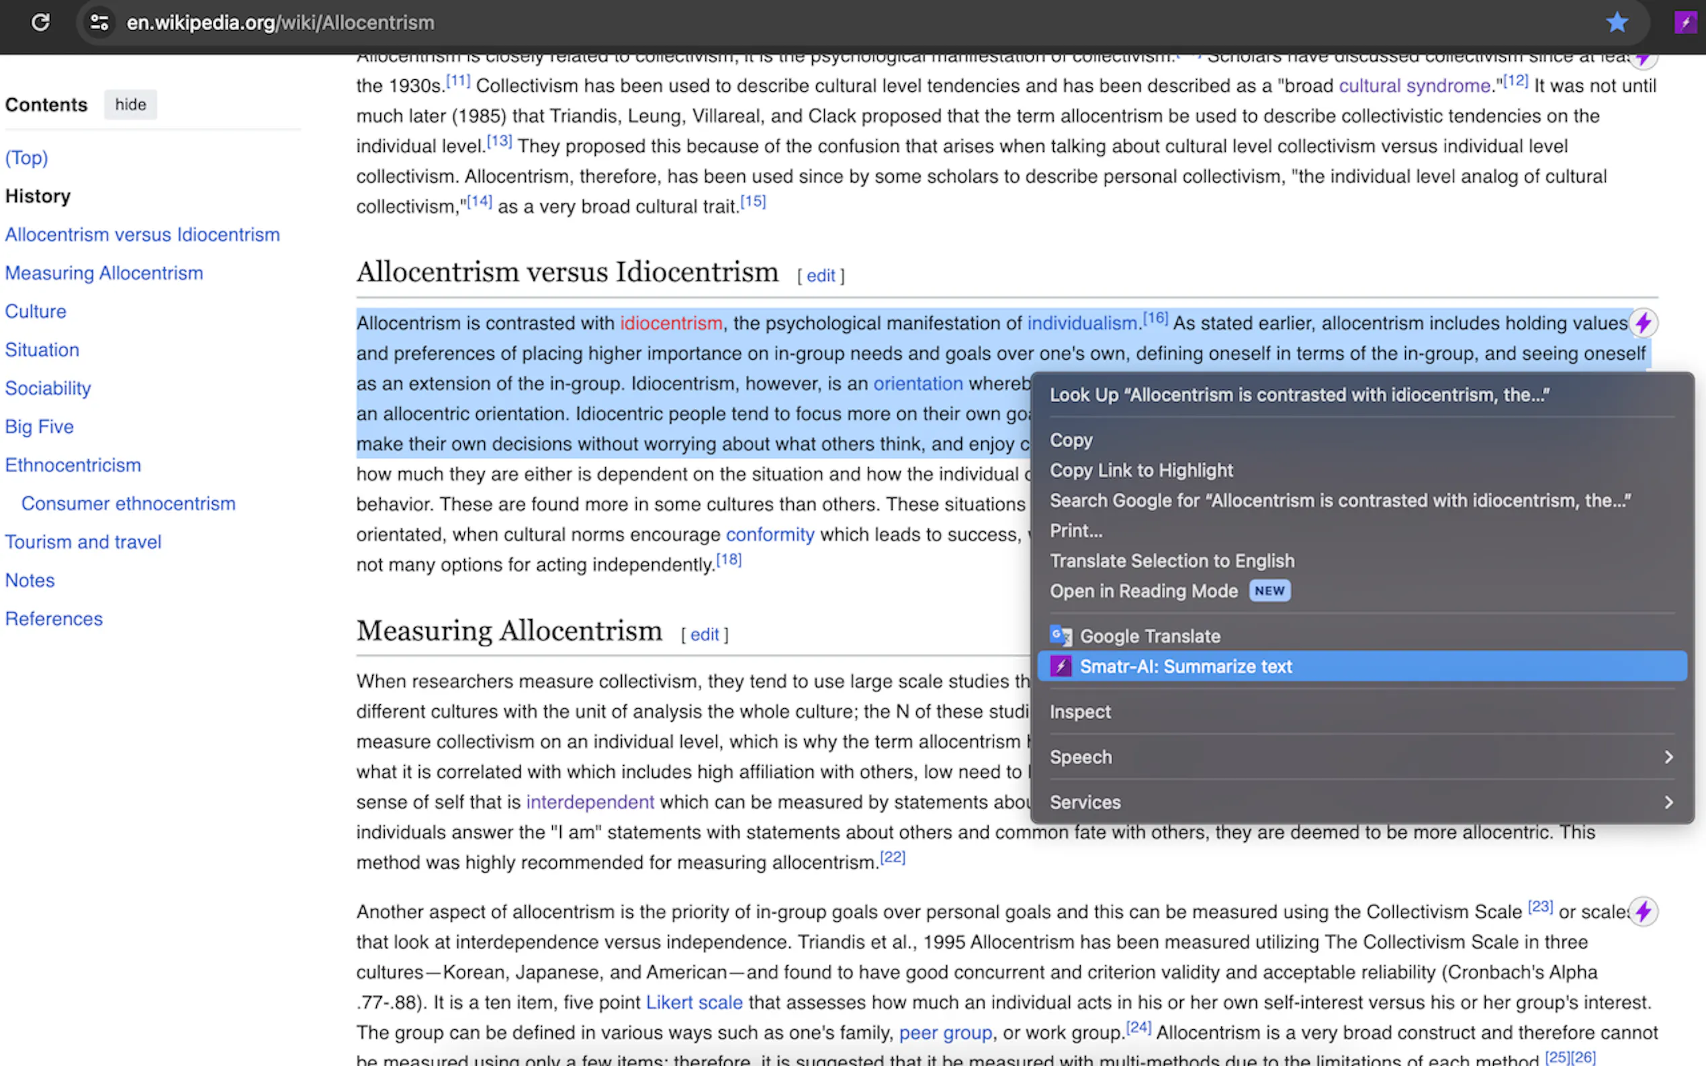
Task: Click the browser reload icon
Action: (x=40, y=23)
